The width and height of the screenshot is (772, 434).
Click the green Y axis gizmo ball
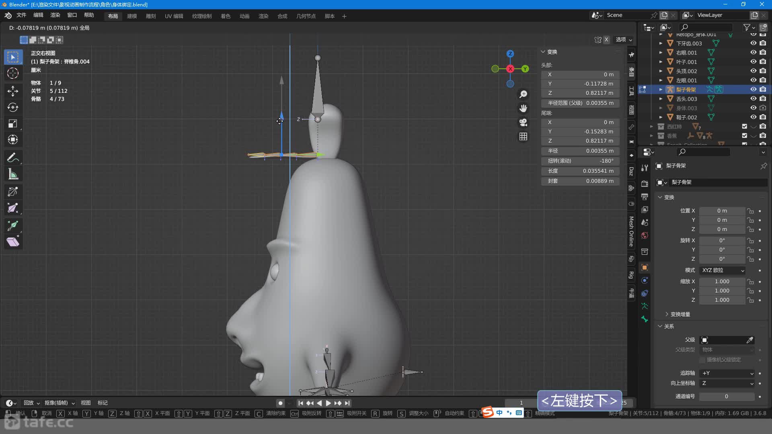[x=525, y=69]
